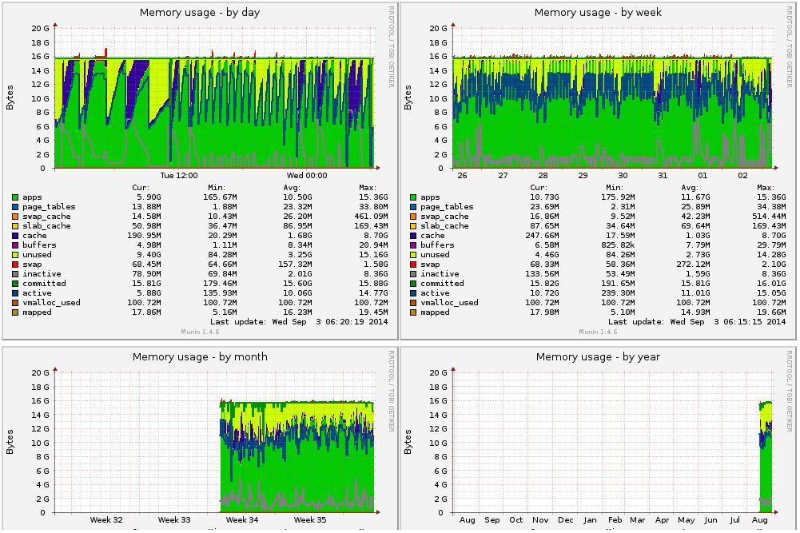The image size is (800, 533).
Task: Pick the red swap swatch in weekly legend
Action: coord(413,265)
